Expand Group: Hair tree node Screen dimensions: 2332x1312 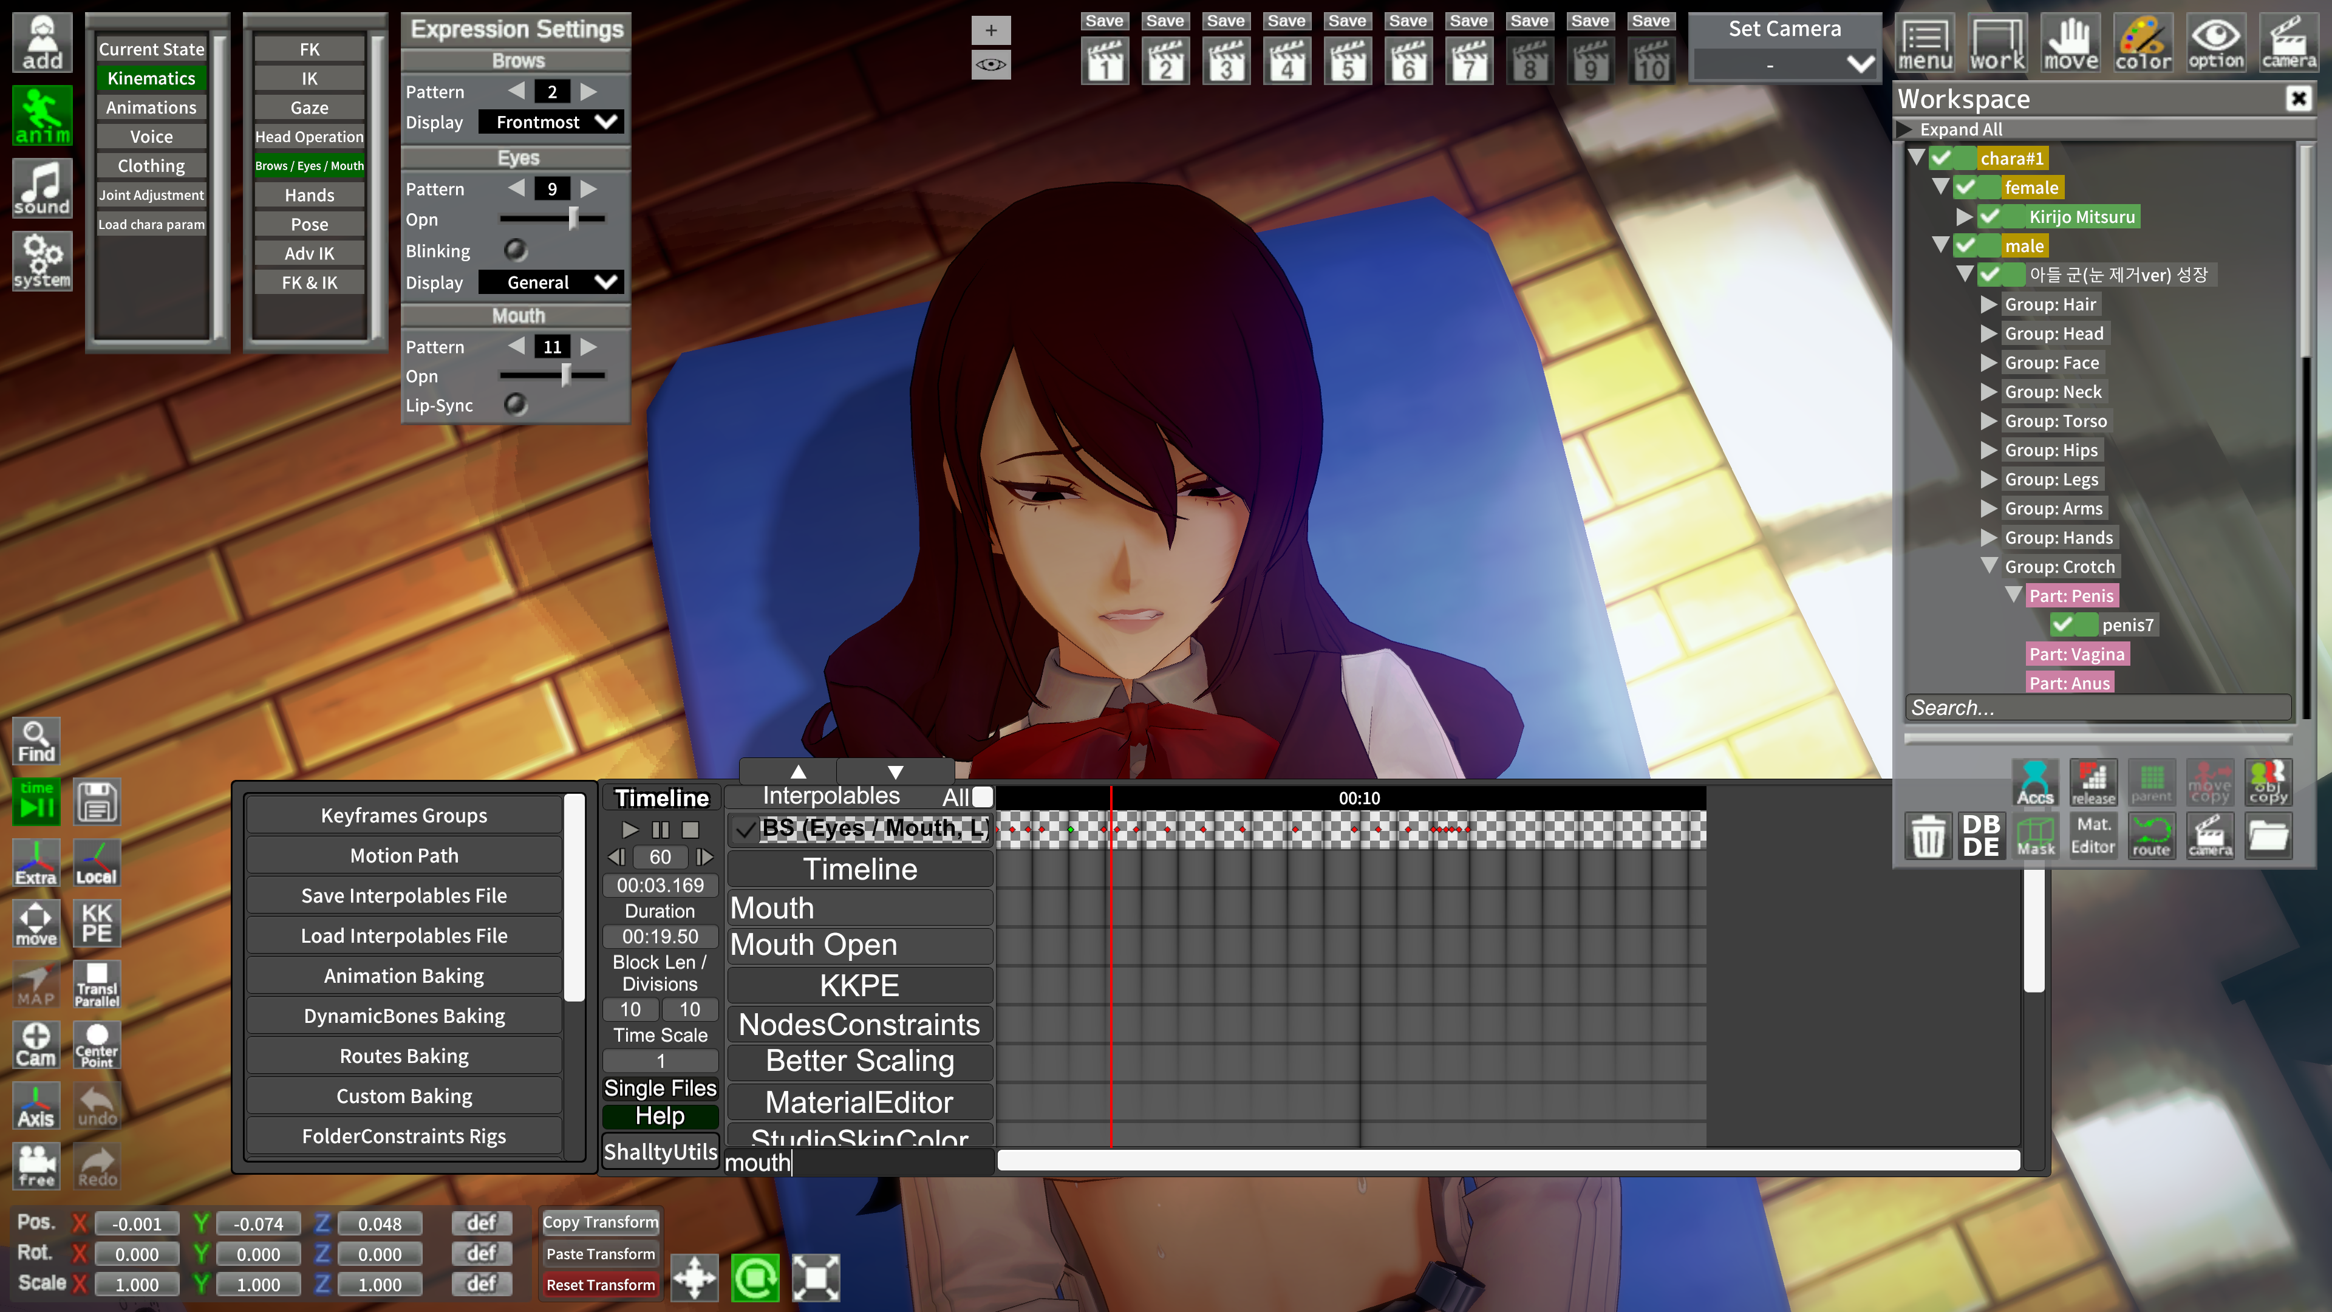click(x=1989, y=304)
